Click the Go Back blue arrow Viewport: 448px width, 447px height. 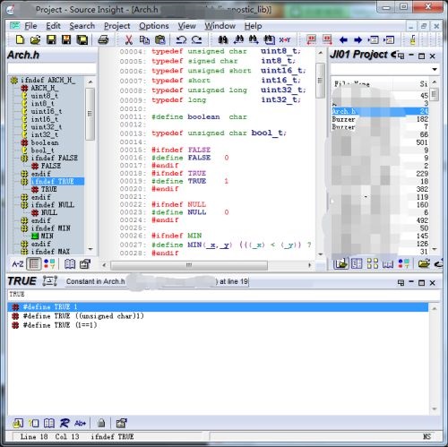coord(343,39)
